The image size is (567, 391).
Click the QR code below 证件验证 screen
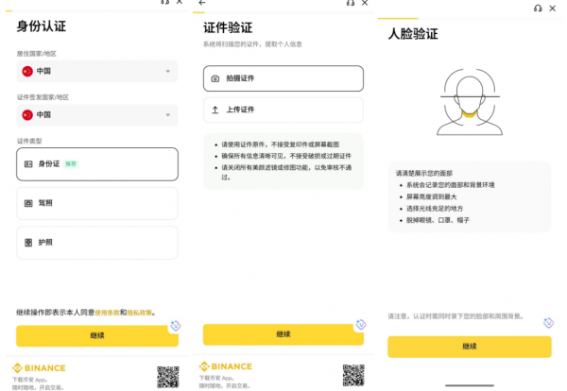point(353,375)
